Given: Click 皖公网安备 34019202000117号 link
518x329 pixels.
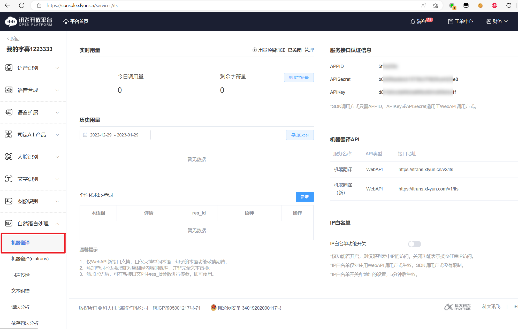Looking at the screenshot, I should [249, 308].
